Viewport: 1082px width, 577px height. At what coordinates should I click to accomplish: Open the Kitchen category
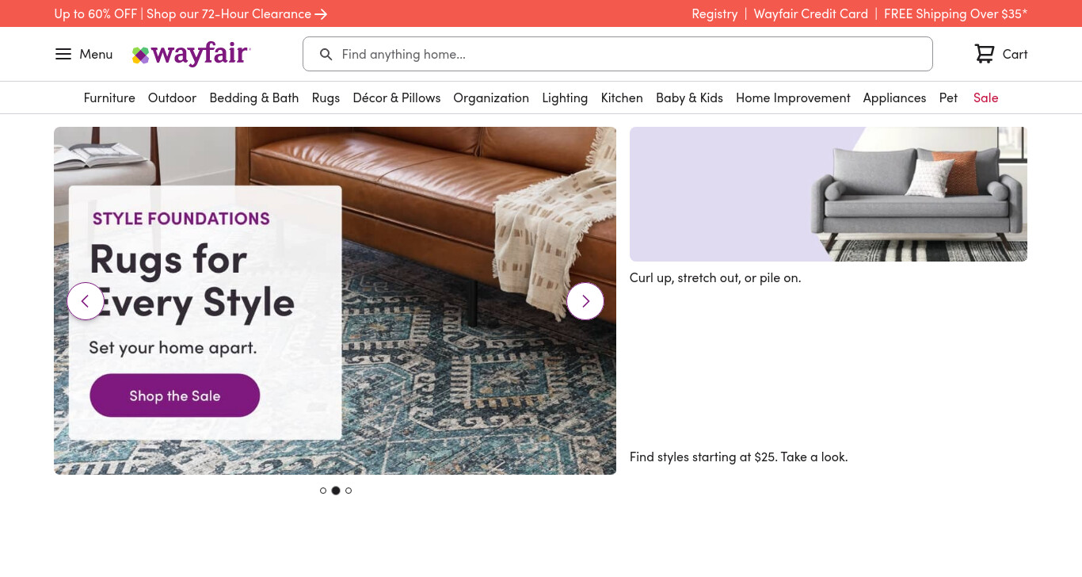point(622,97)
